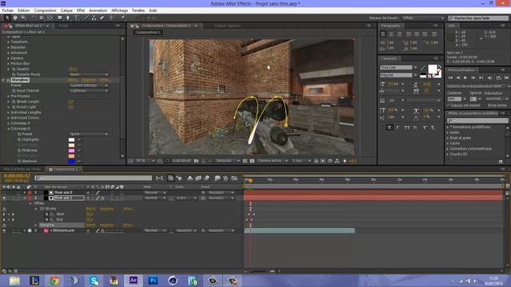
Task: Click Play in the Prévisualisation panel
Action: [465, 78]
